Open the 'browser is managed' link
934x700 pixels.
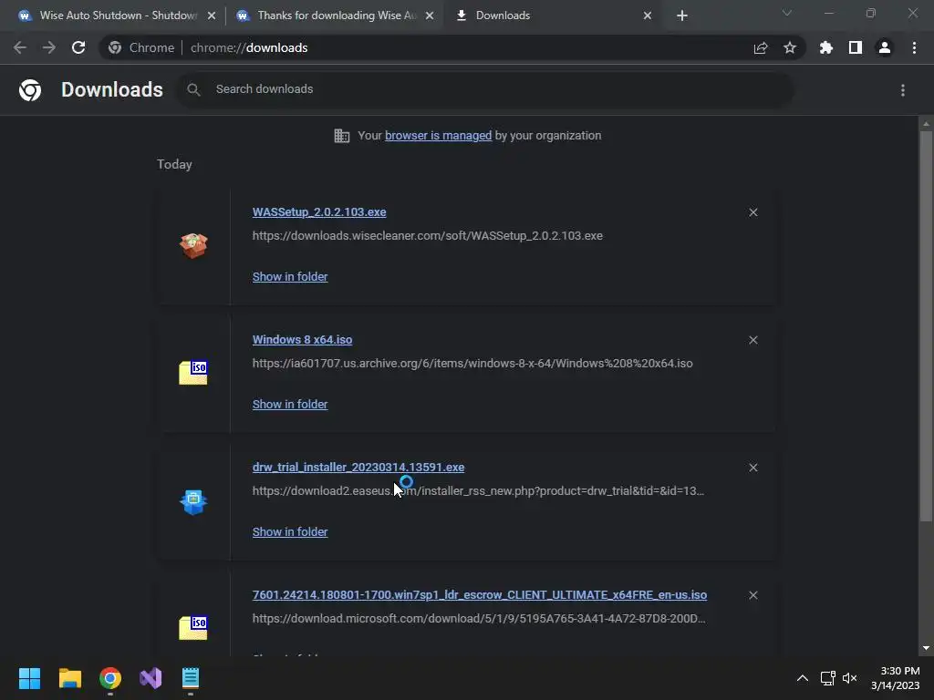click(439, 136)
